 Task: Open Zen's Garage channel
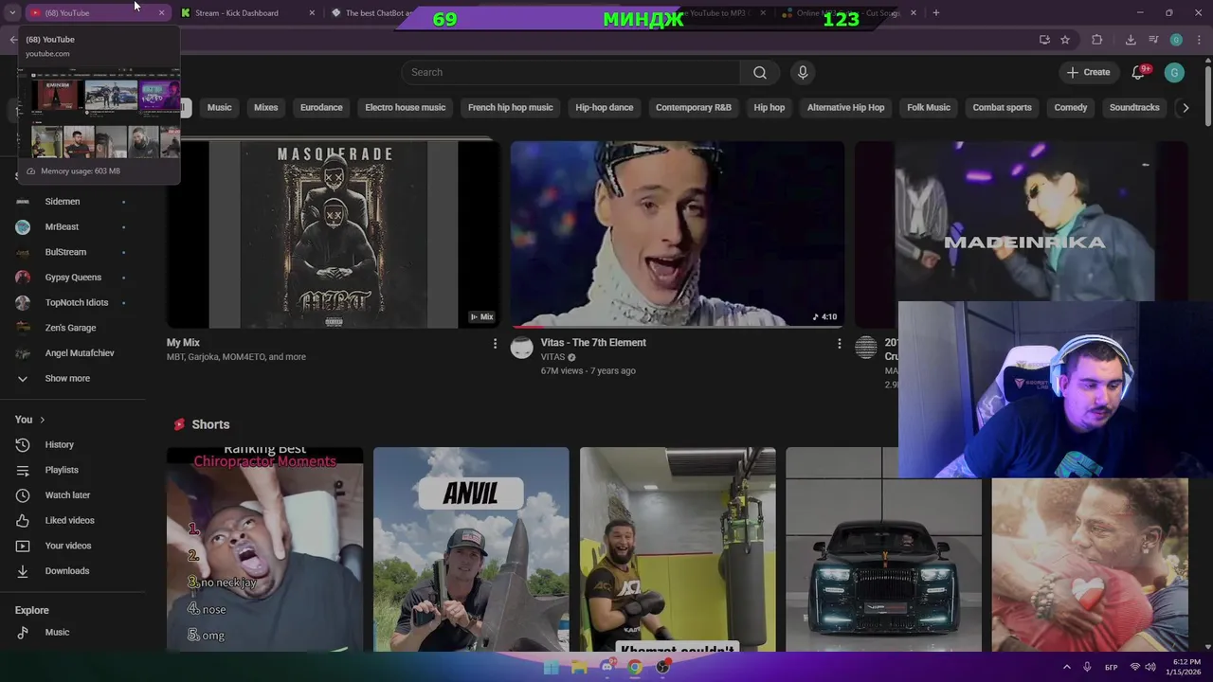(72, 328)
